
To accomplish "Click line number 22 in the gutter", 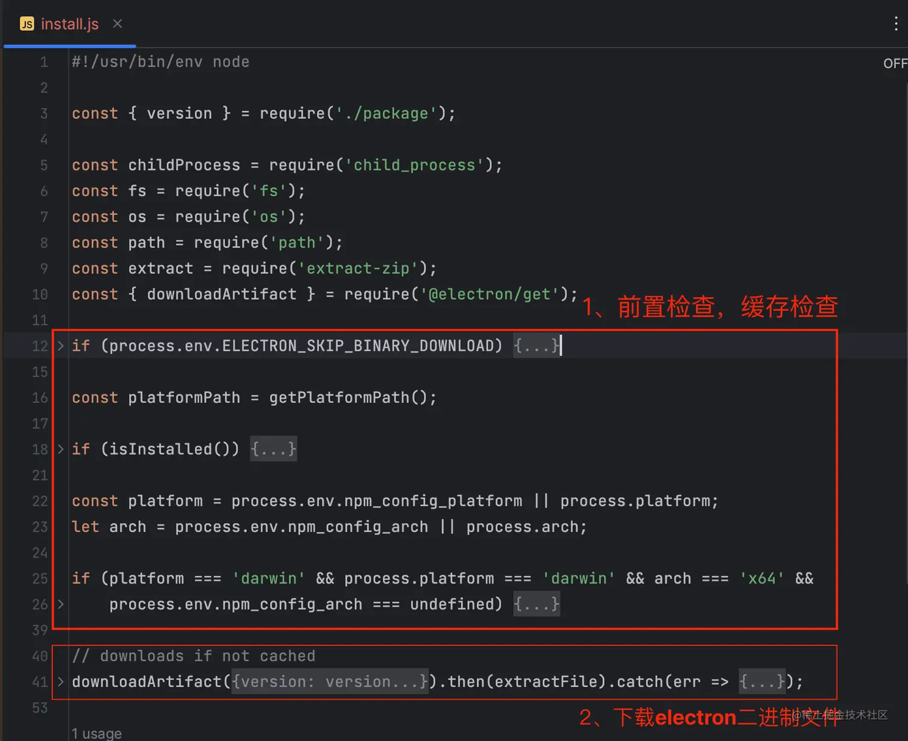I will pos(40,501).
